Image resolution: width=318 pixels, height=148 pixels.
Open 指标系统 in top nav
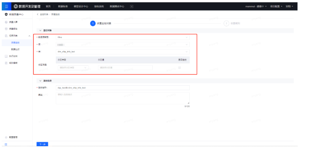pyautogui.click(x=99, y=7)
